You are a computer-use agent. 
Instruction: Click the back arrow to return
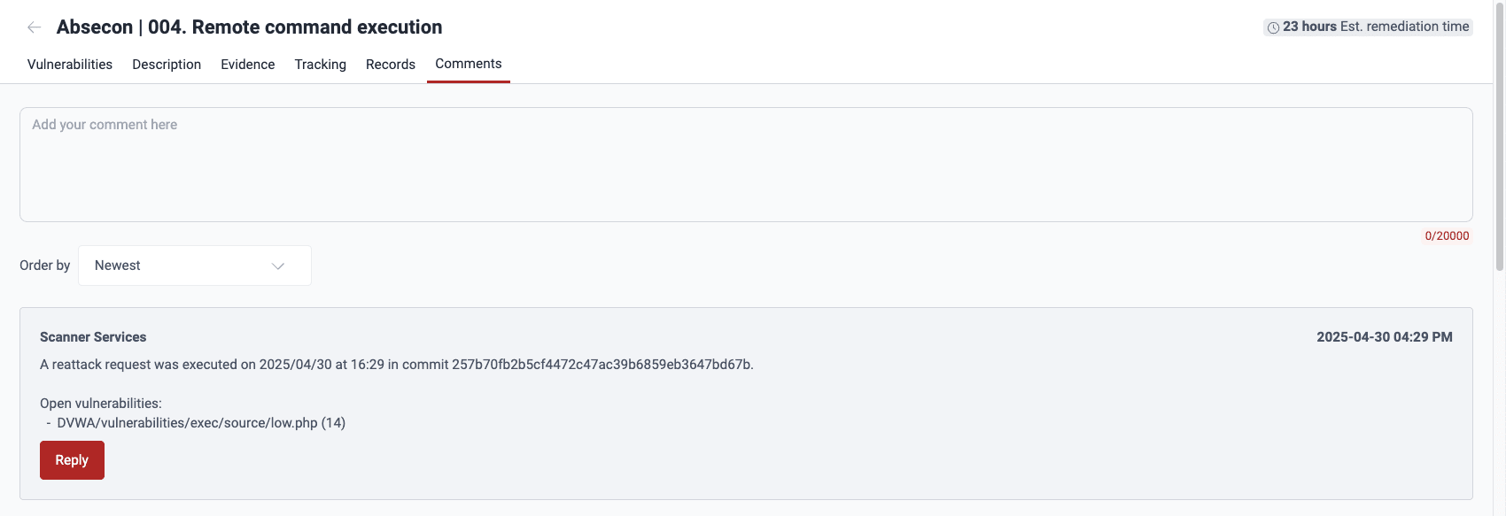35,27
